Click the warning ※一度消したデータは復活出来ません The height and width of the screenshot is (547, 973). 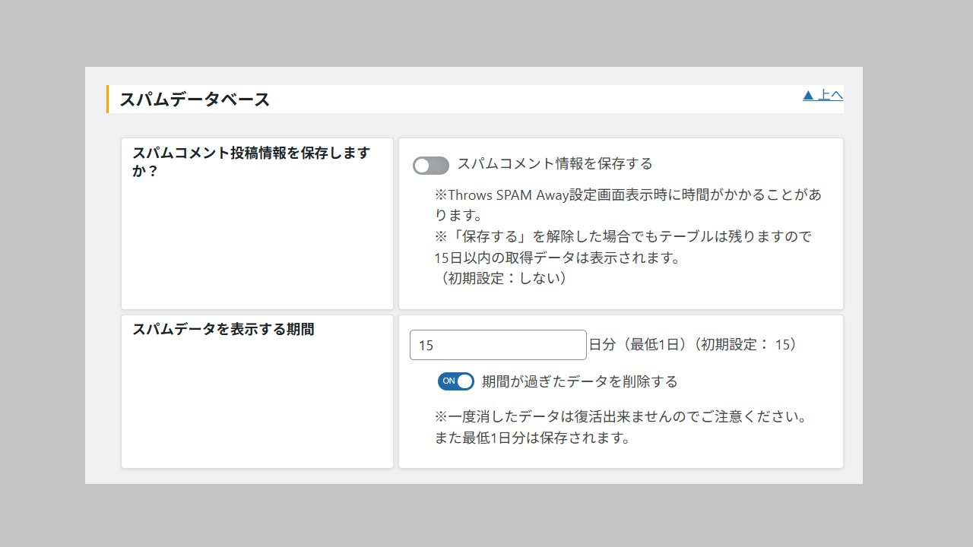(620, 417)
